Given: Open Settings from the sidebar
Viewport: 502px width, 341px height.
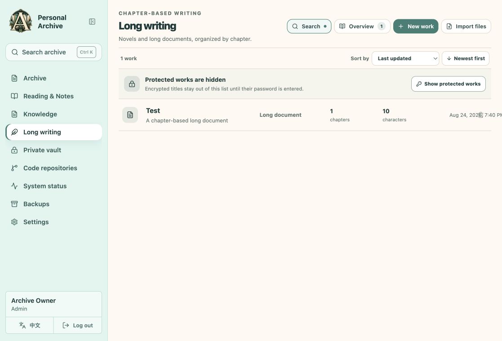Looking at the screenshot, I should (x=54, y=222).
